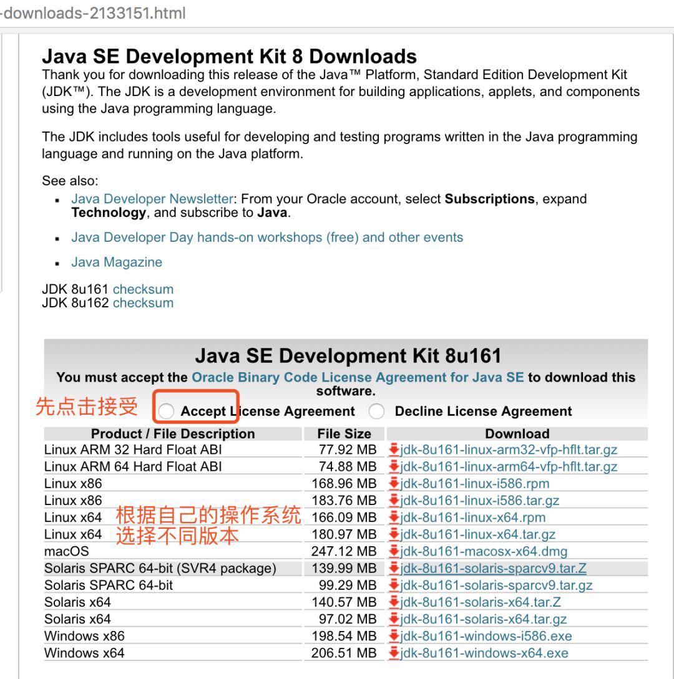Image resolution: width=674 pixels, height=679 pixels.
Task: Download jdk-8u161-solaris-sparcv9.tar.gz
Action: (x=496, y=585)
